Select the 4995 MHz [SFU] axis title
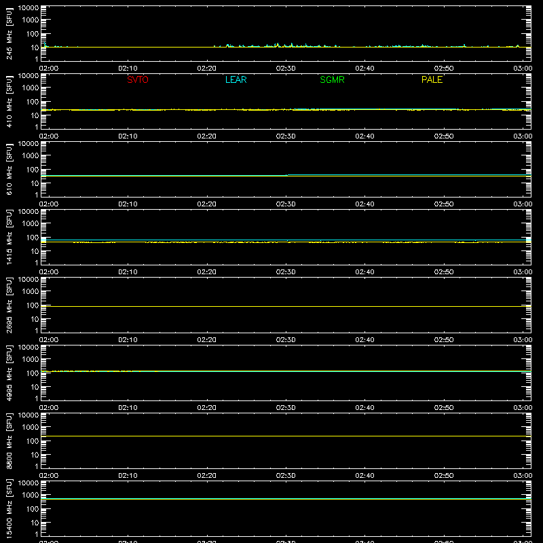This screenshot has width=543, height=543. (x=9, y=373)
